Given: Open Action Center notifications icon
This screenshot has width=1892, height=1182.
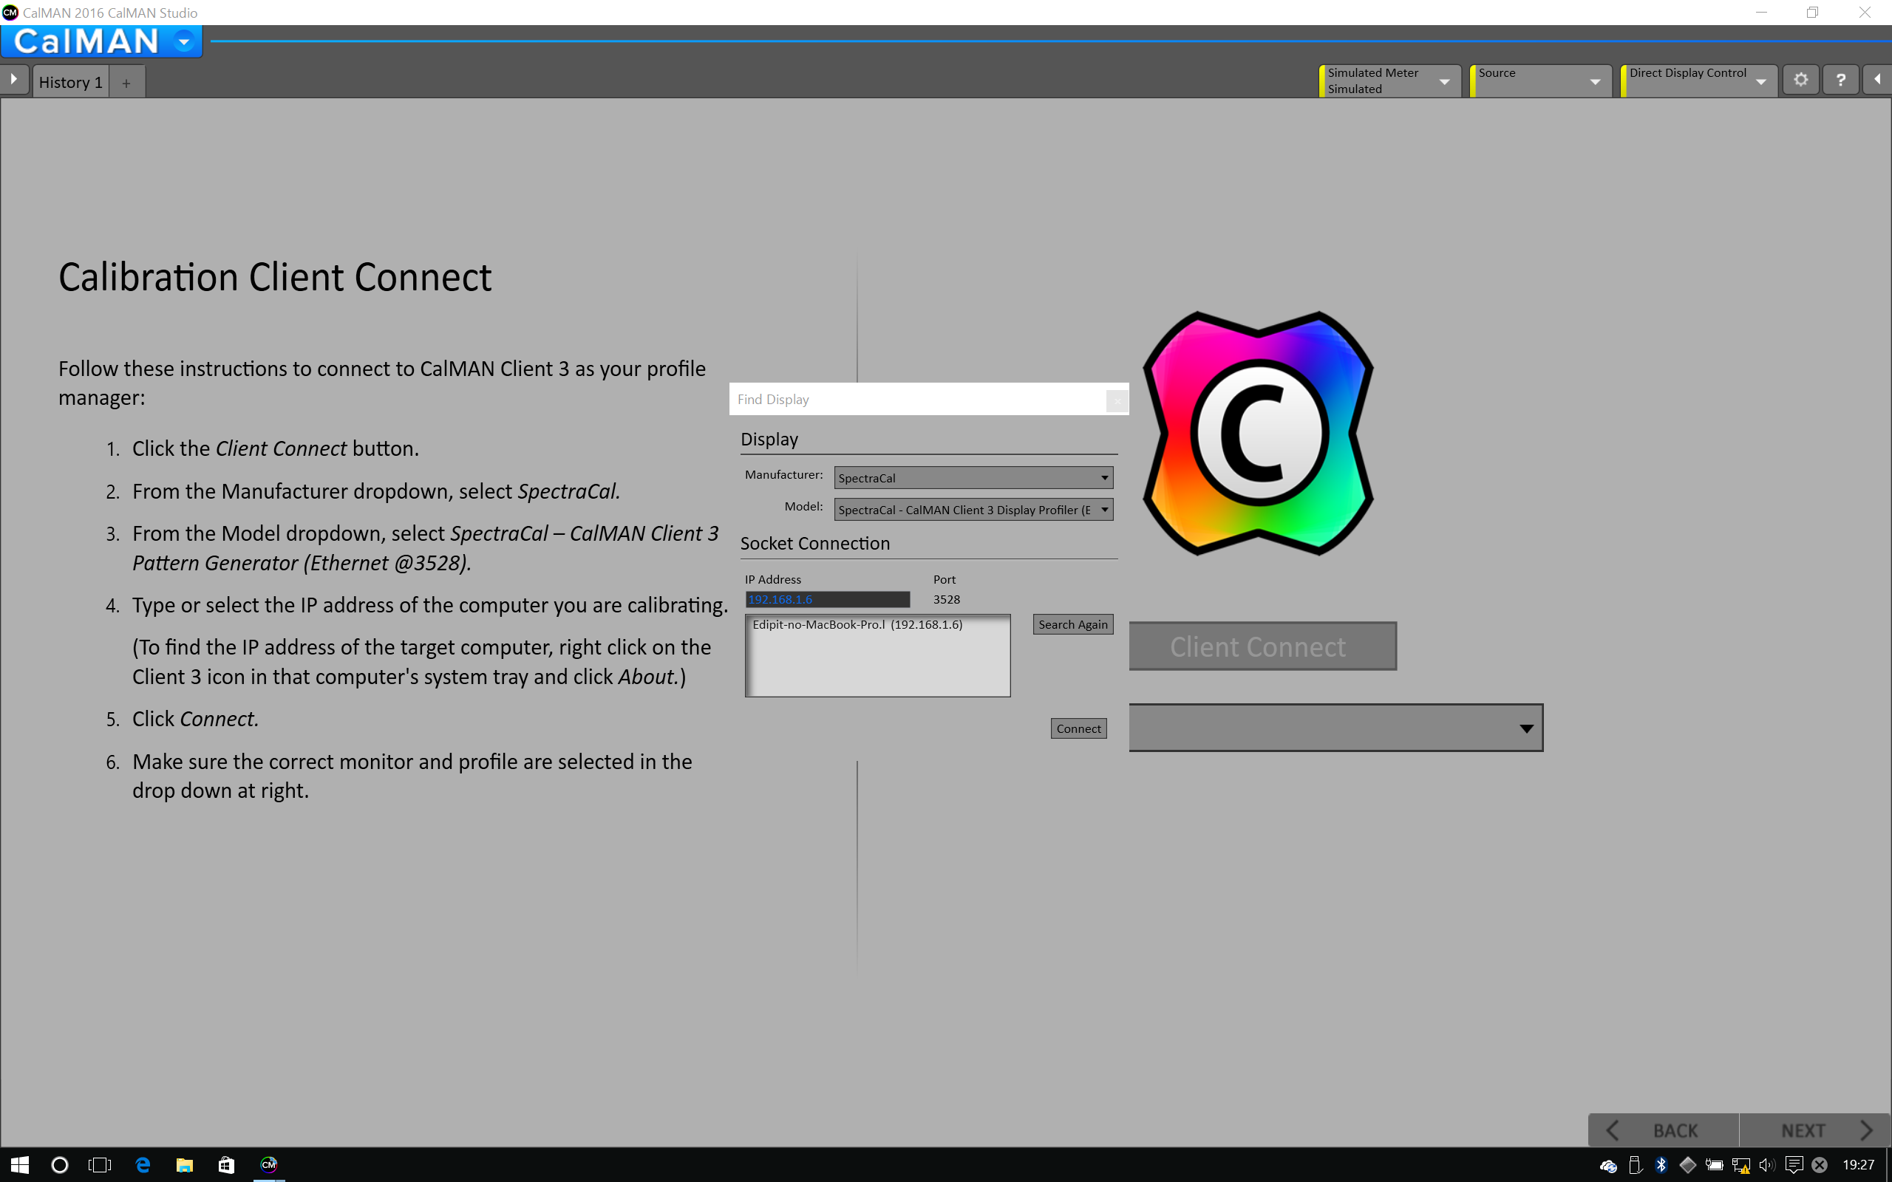Looking at the screenshot, I should coord(1794,1166).
